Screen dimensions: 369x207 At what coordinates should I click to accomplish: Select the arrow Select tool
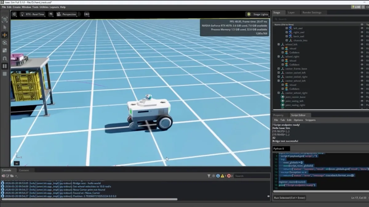[5, 27]
